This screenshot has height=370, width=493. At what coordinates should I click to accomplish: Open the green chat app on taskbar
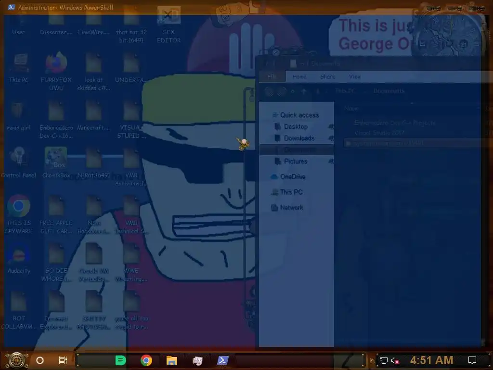[x=120, y=360]
